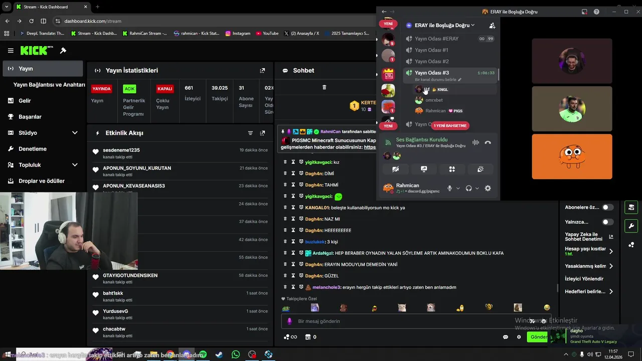Click the browser address bar

click(216, 21)
